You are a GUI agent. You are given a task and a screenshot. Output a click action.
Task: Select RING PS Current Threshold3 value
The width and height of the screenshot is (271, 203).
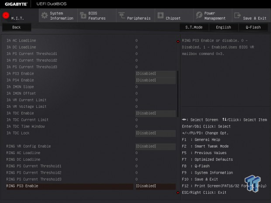click(x=136, y=179)
